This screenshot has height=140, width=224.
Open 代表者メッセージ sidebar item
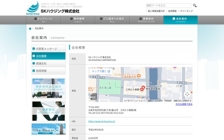[49, 49]
